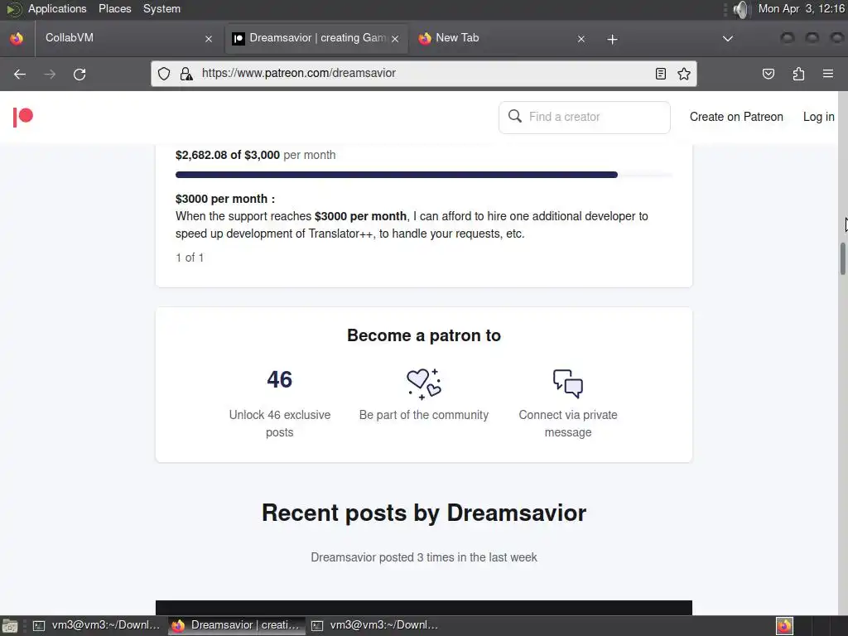Open the tracking protection shield icon
Viewport: 848px width, 636px height.
(164, 74)
